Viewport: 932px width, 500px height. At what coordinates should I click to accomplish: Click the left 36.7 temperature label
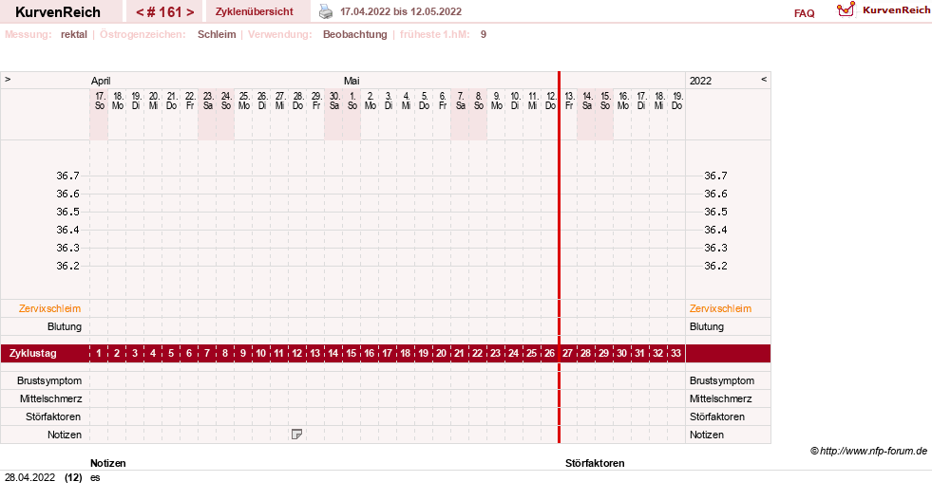[67, 176]
